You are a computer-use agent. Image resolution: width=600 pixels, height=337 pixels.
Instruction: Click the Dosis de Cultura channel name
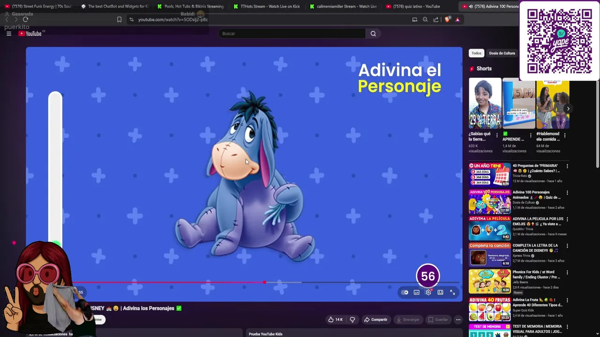tap(523, 203)
